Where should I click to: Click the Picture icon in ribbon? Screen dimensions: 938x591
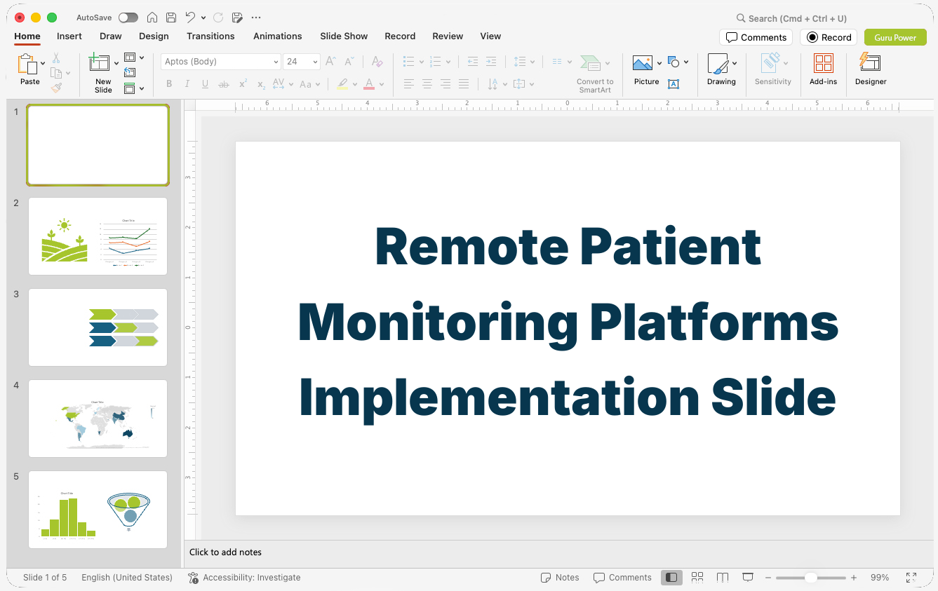(x=643, y=64)
